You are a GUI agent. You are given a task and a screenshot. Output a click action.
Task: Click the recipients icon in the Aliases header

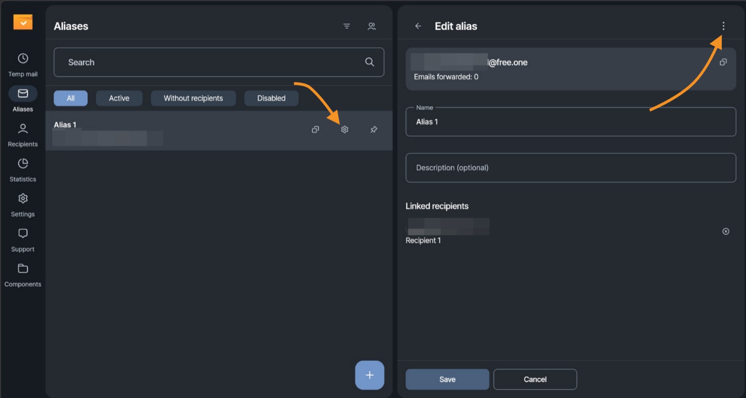pos(372,26)
